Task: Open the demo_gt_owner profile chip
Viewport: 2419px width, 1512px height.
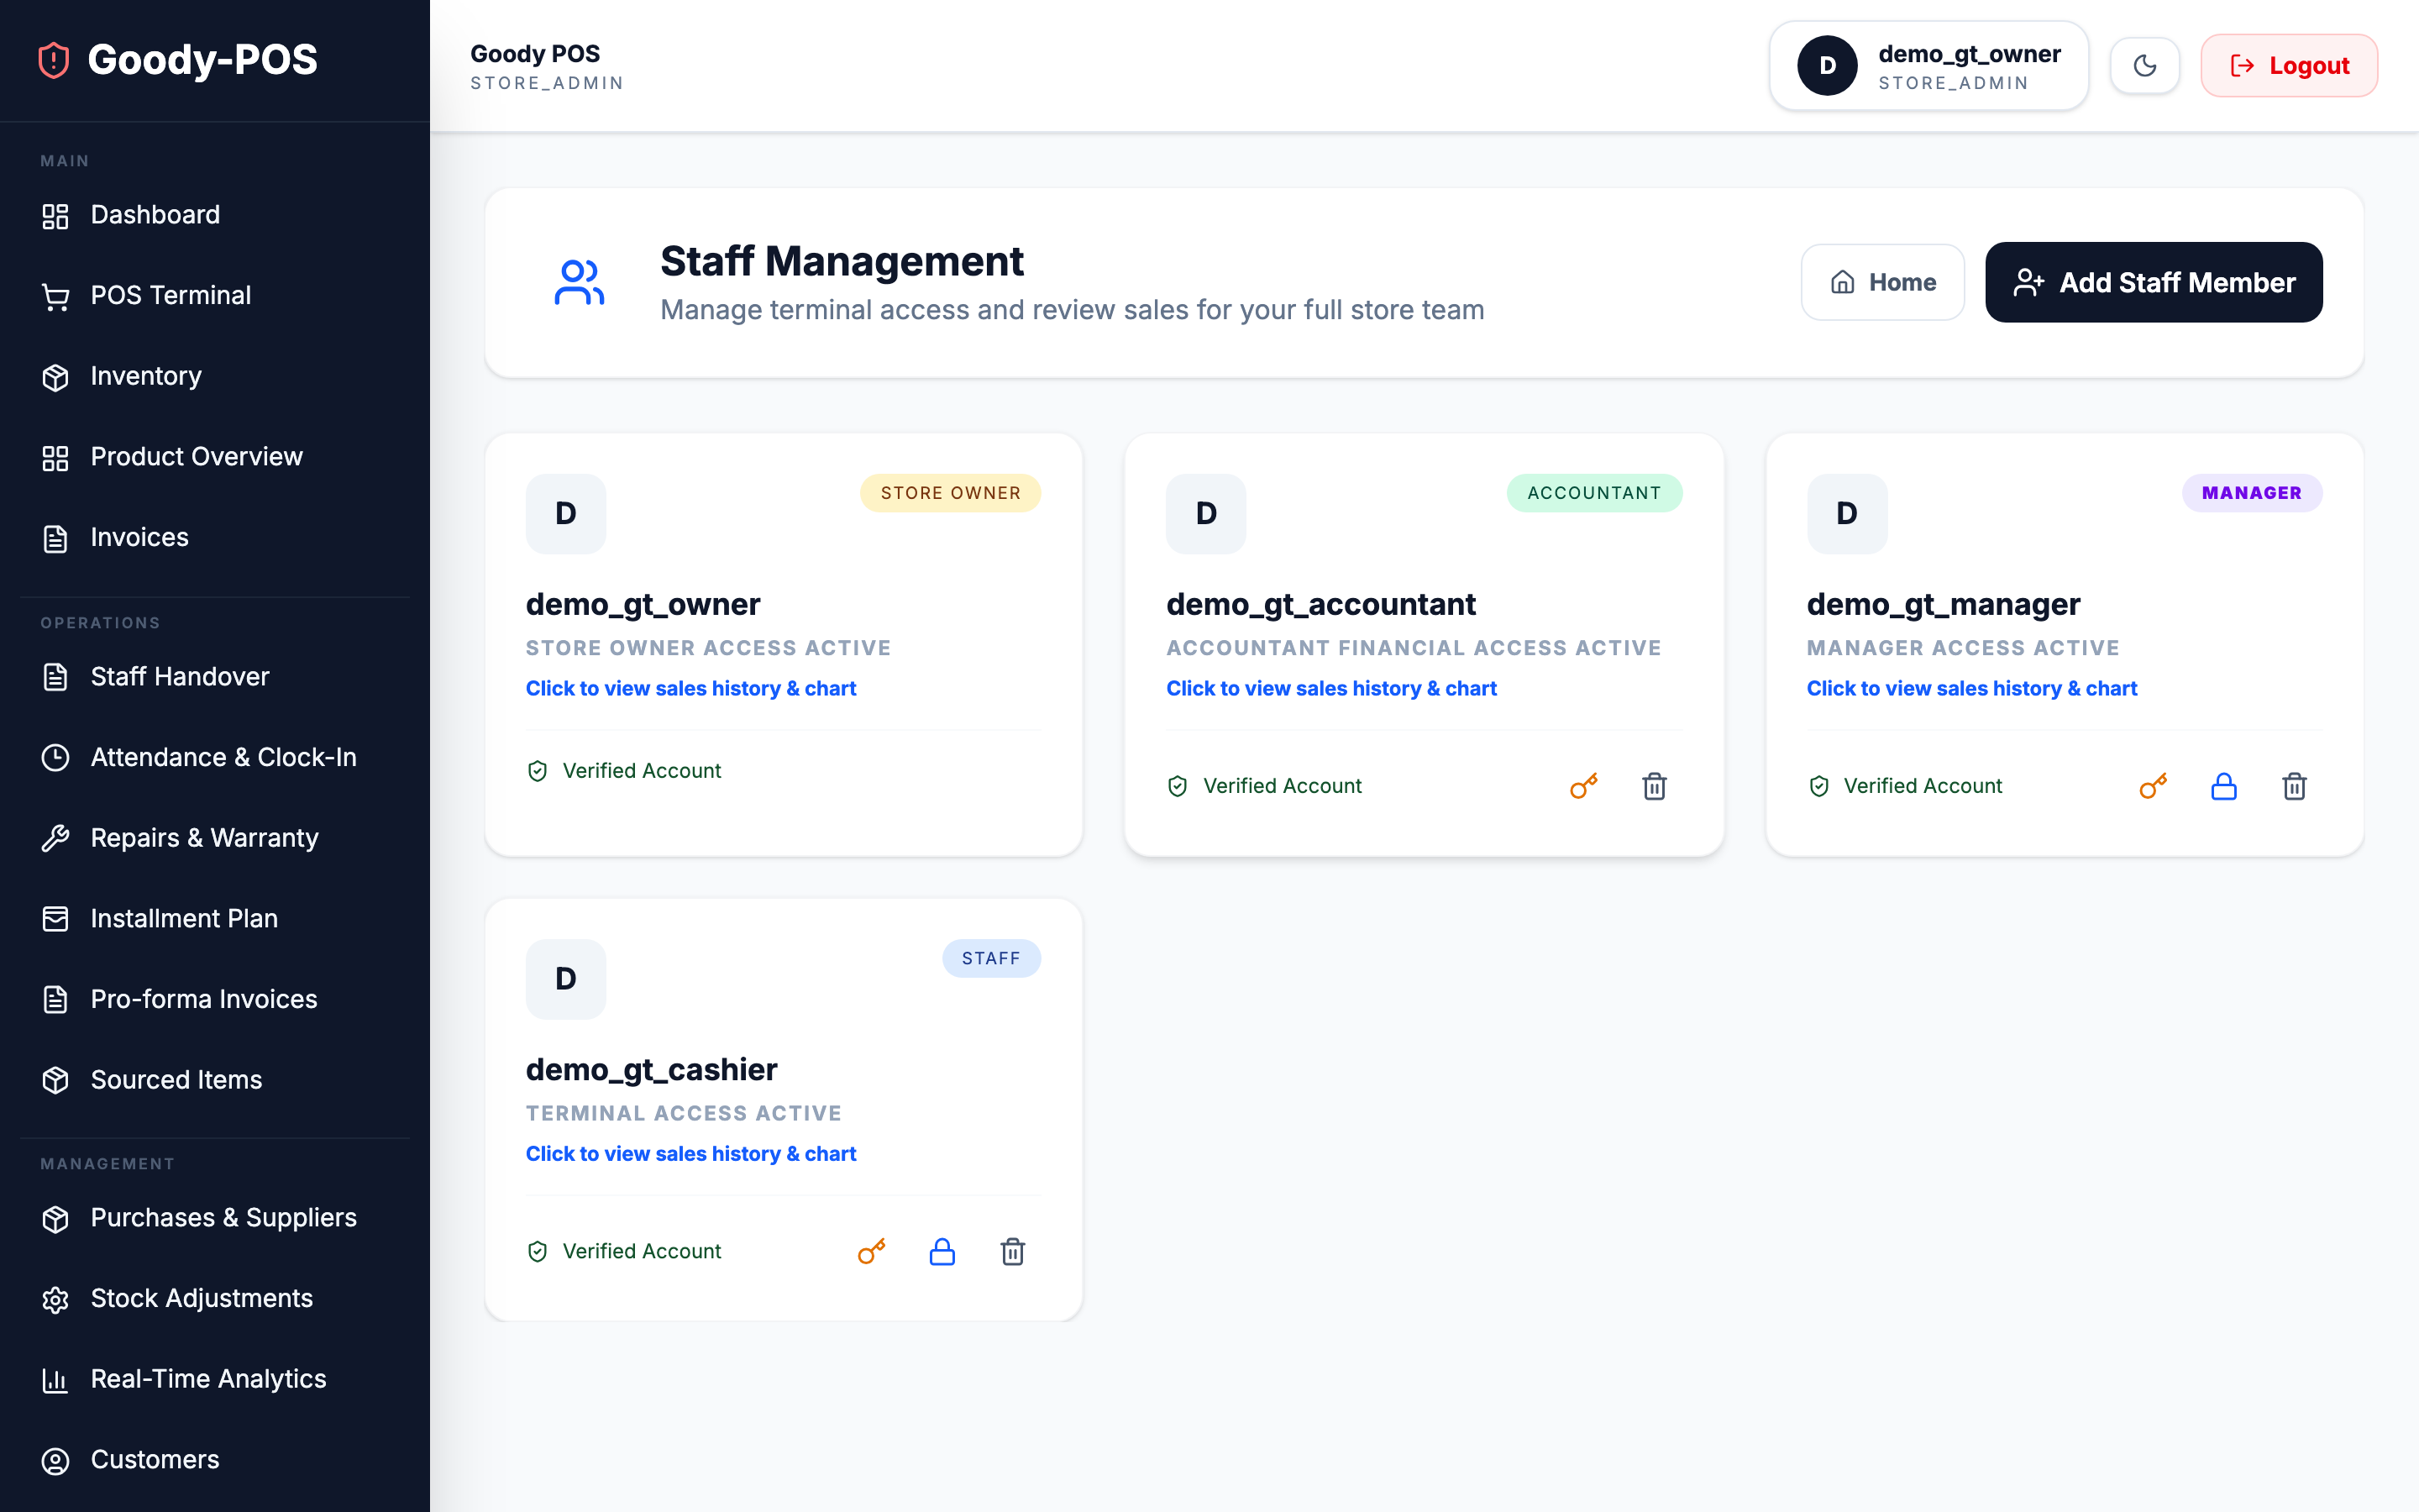Action: (1928, 66)
